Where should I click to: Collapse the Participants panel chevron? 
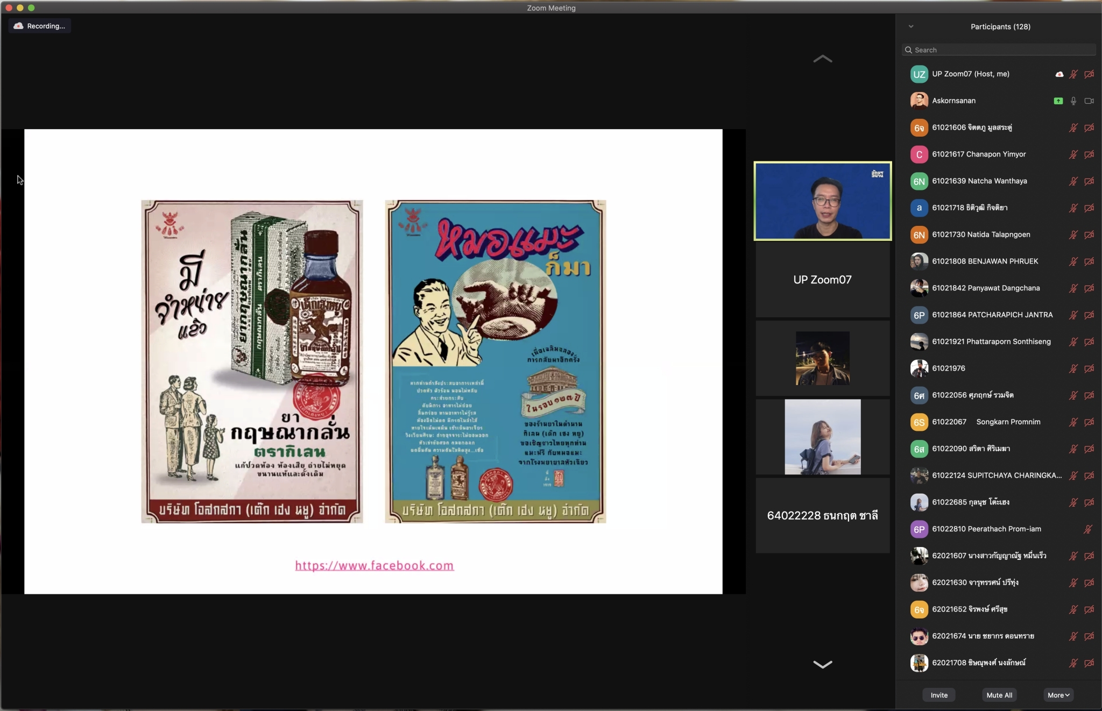pyautogui.click(x=911, y=26)
